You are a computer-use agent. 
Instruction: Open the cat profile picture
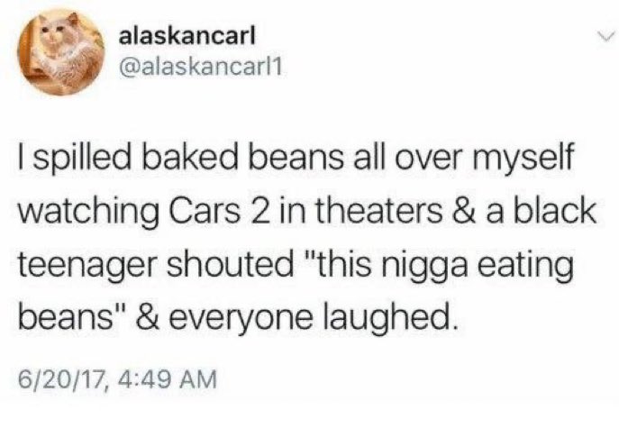pyautogui.click(x=60, y=51)
